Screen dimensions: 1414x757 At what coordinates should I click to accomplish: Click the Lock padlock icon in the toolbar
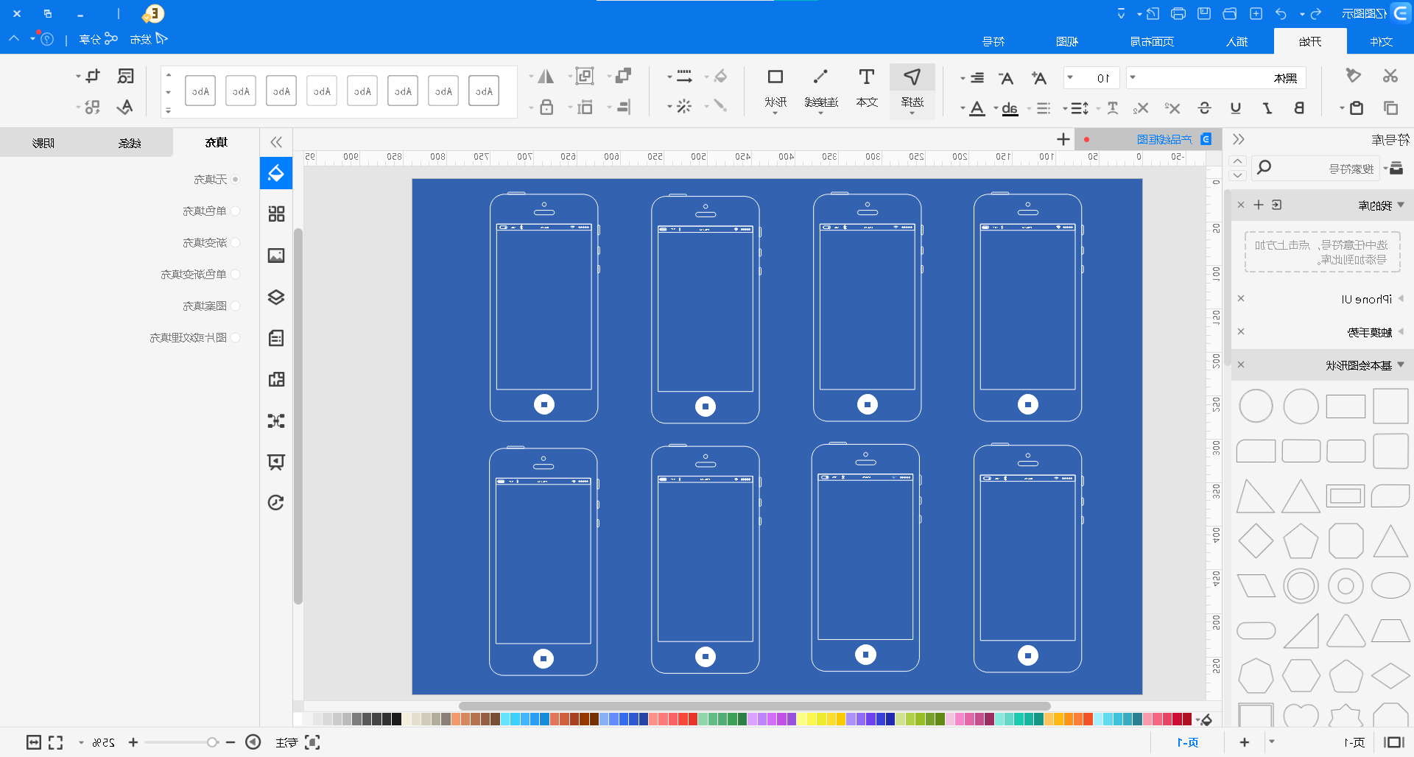[546, 108]
